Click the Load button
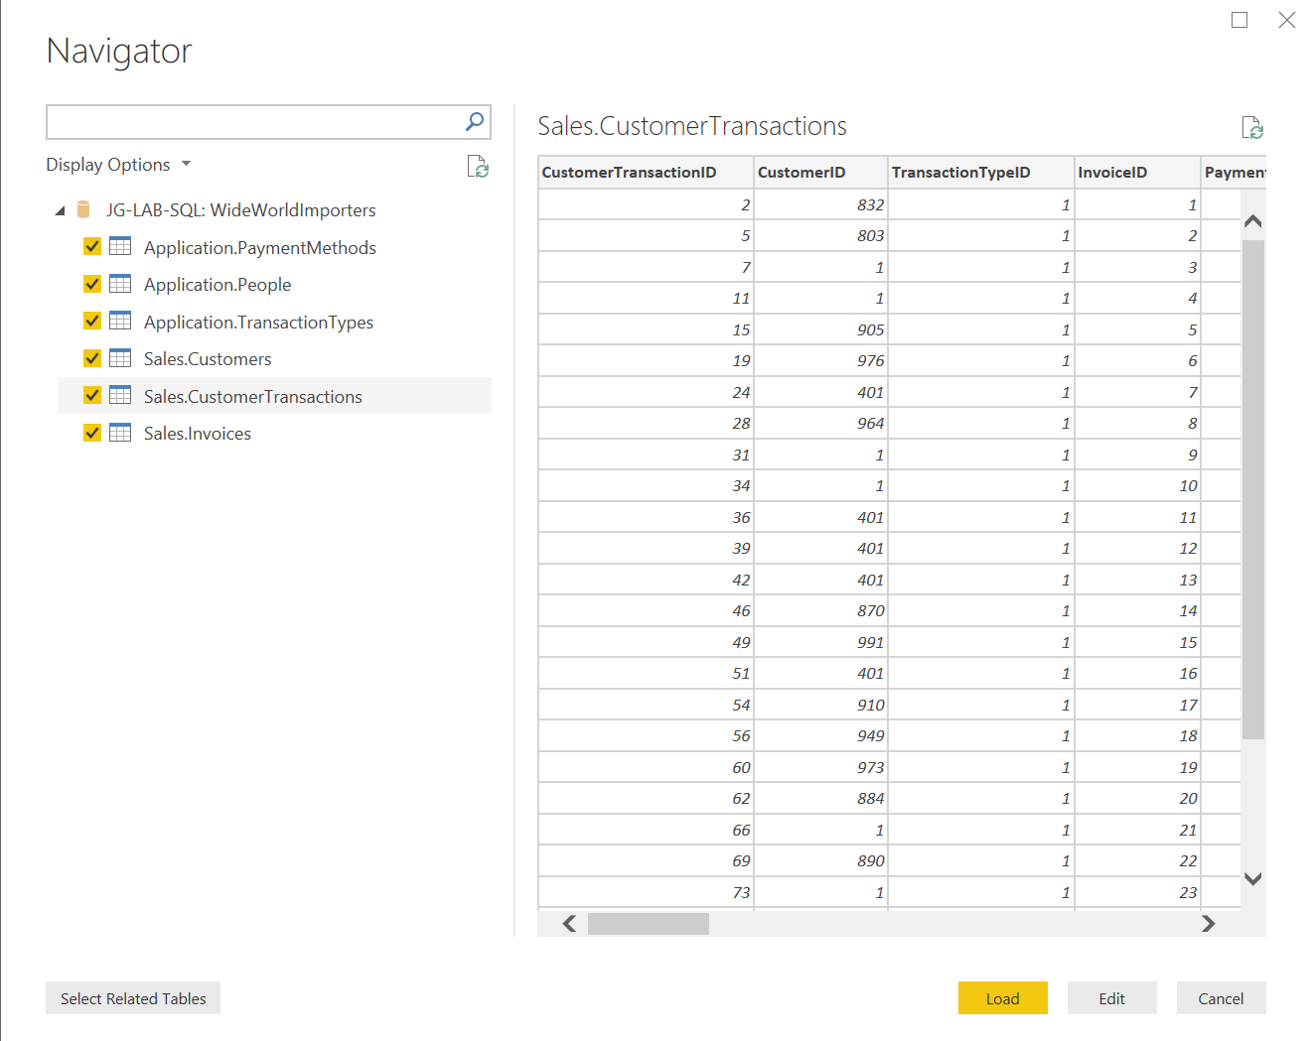The width and height of the screenshot is (1310, 1041). (x=1003, y=998)
